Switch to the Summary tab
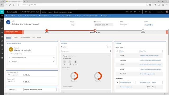The height and width of the screenshot is (95, 169). 9,37
